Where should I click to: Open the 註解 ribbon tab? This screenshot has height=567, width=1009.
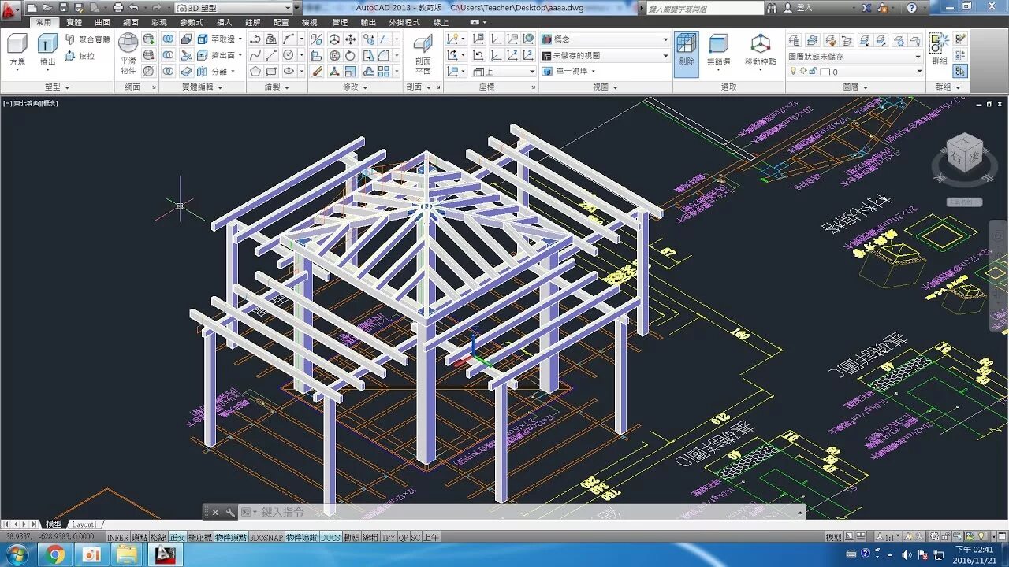(x=252, y=23)
